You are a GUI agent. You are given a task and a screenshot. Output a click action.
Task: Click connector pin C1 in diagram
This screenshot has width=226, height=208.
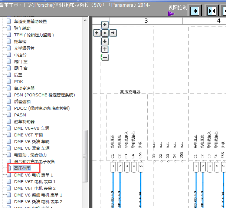click(112, 156)
